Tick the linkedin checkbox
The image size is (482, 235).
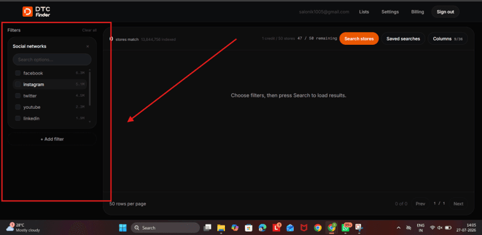point(18,118)
